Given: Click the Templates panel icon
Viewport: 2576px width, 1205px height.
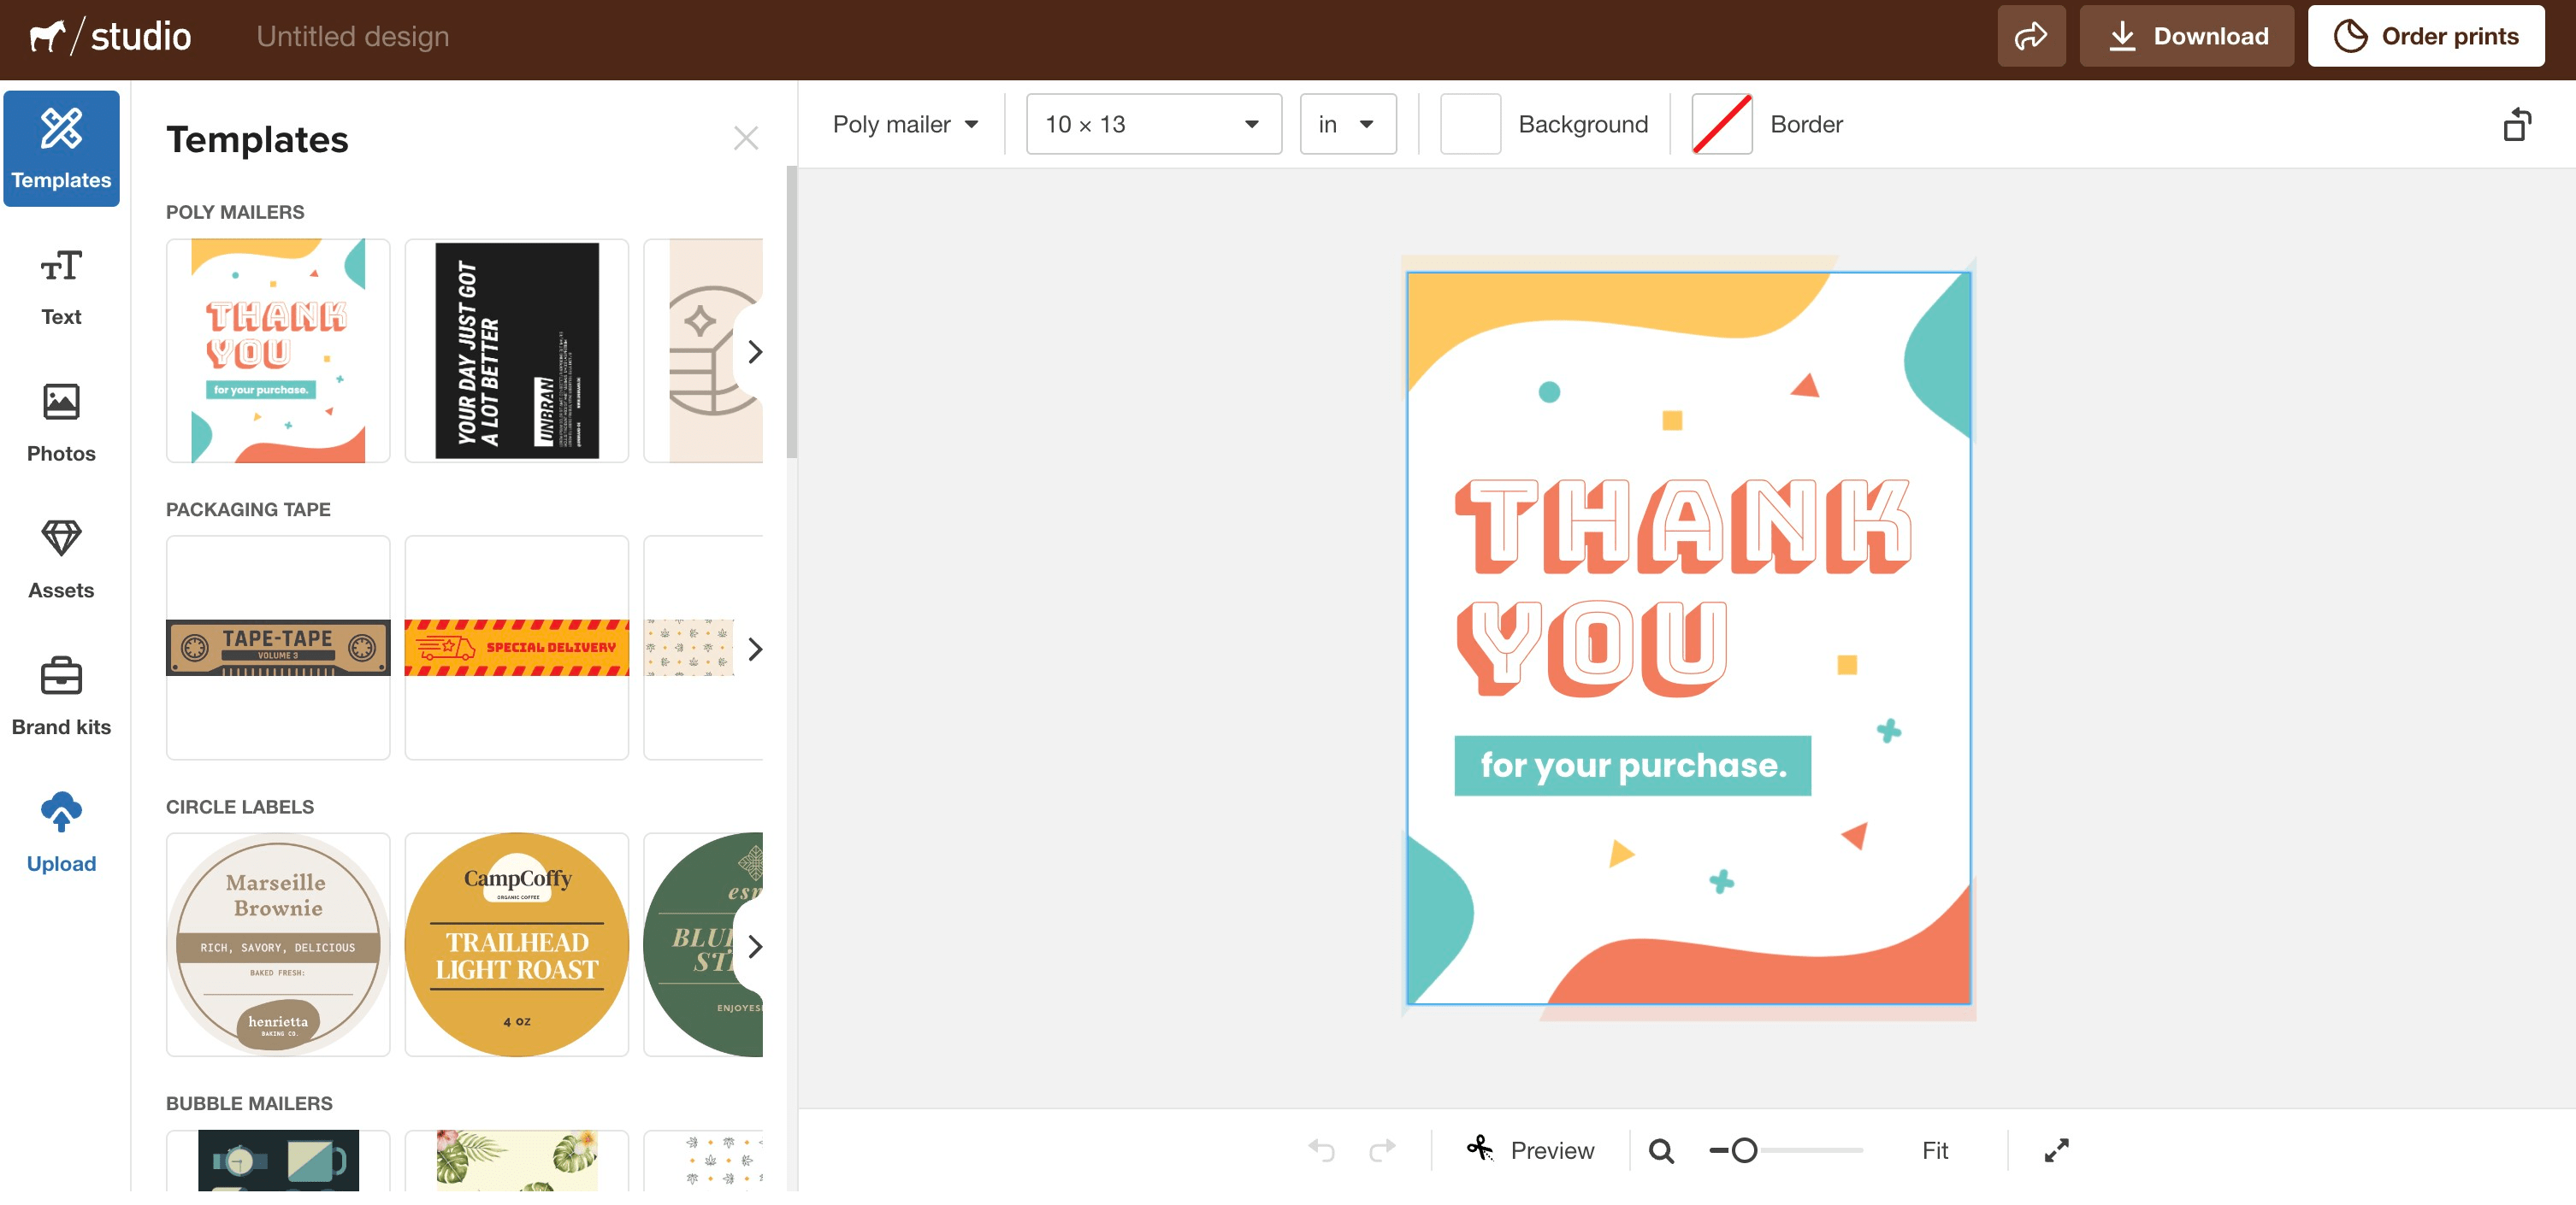Looking at the screenshot, I should (x=61, y=148).
